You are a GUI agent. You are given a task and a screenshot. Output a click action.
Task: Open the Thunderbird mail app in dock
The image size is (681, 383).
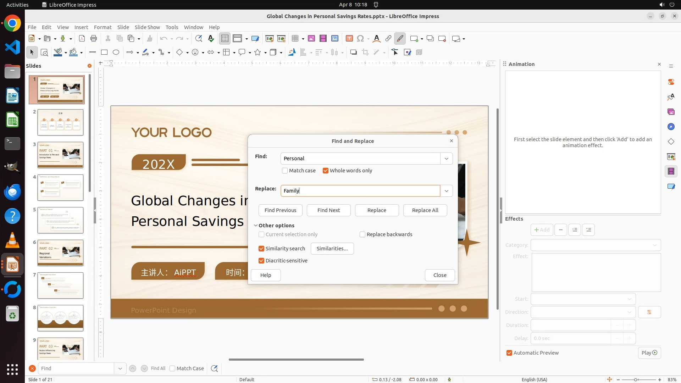click(12, 192)
